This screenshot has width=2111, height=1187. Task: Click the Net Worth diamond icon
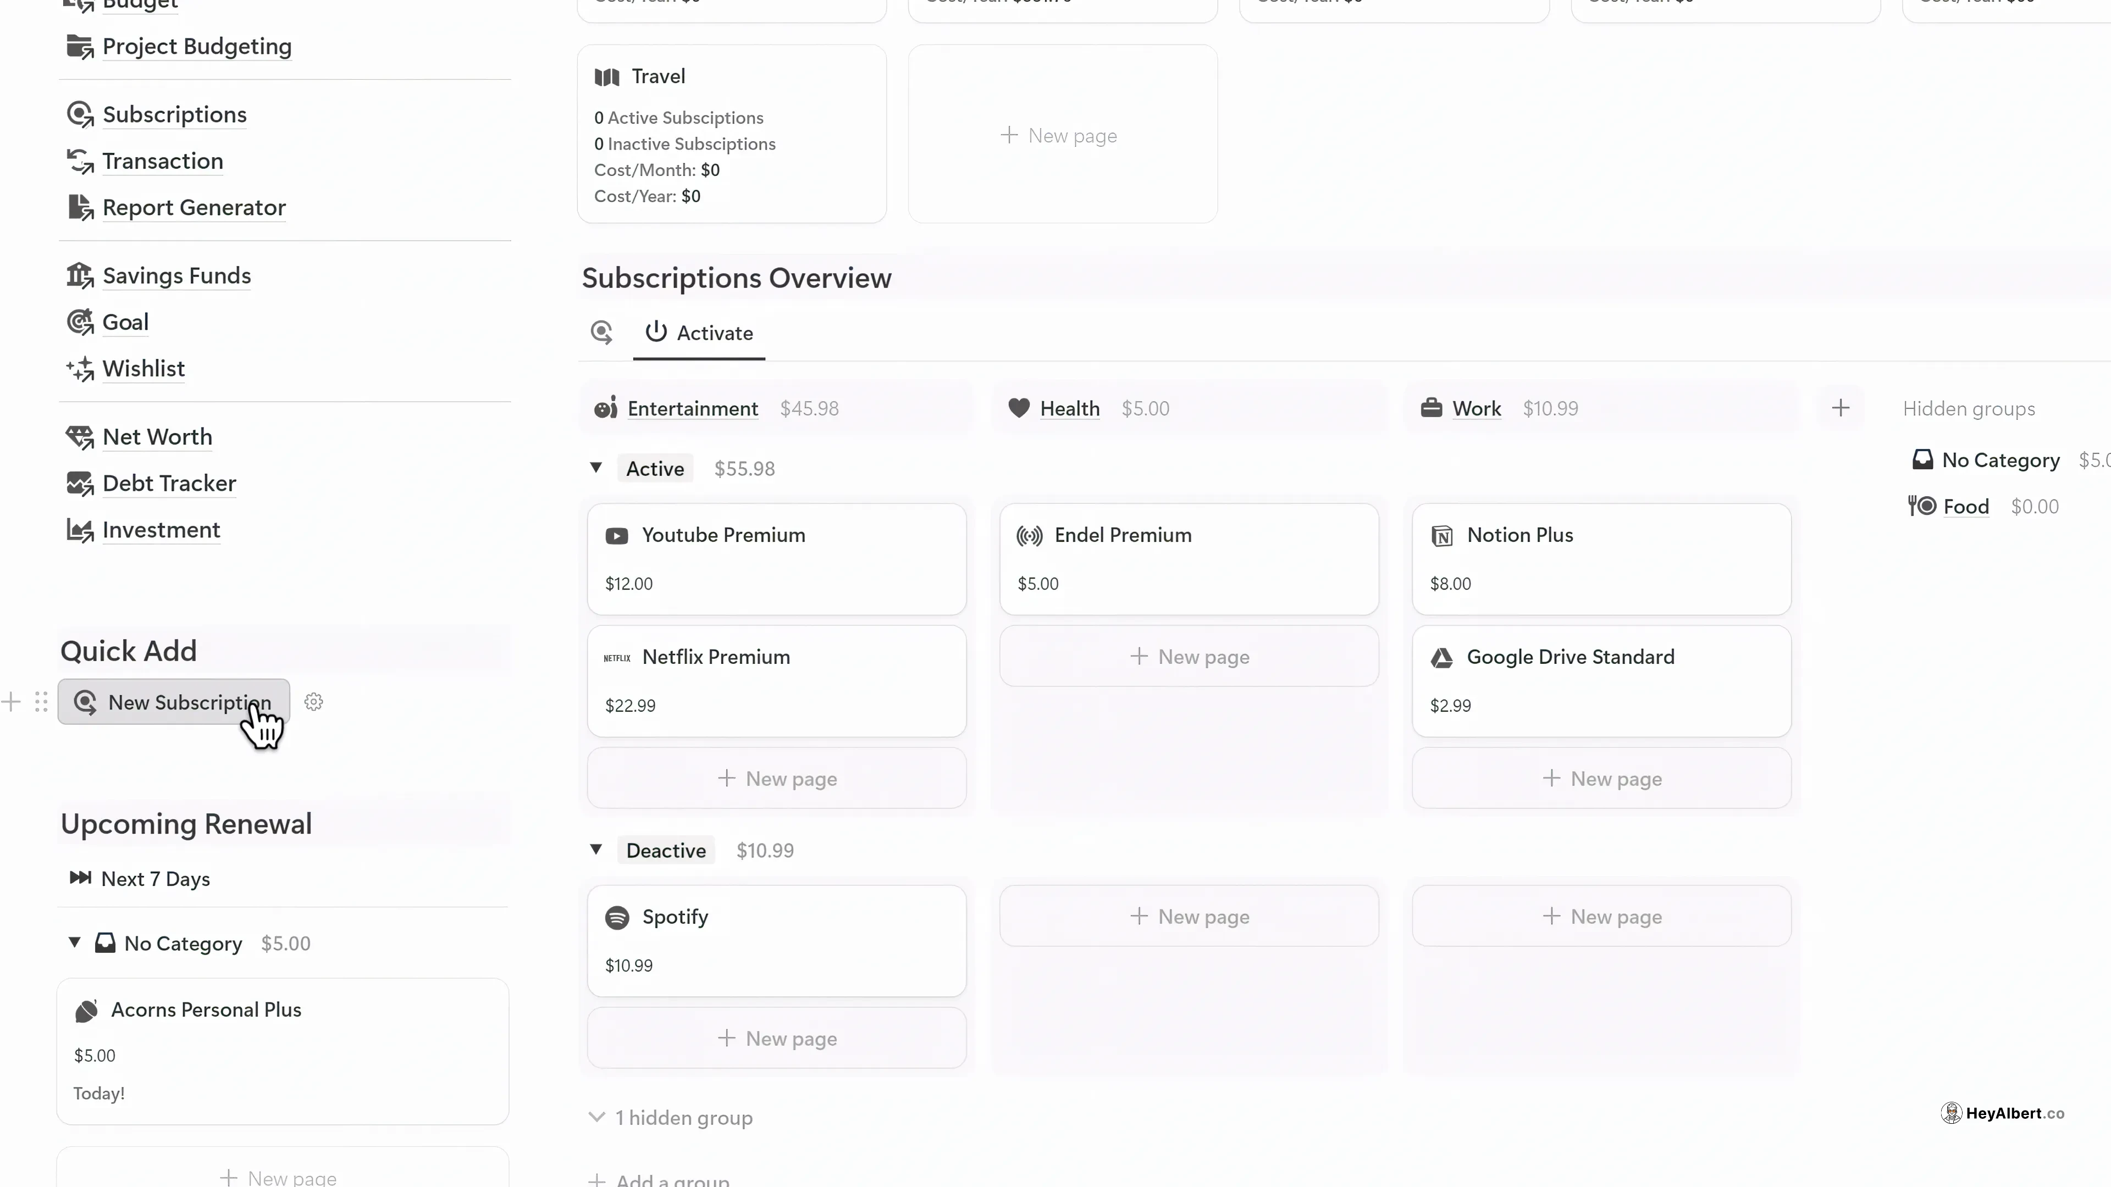[80, 437]
